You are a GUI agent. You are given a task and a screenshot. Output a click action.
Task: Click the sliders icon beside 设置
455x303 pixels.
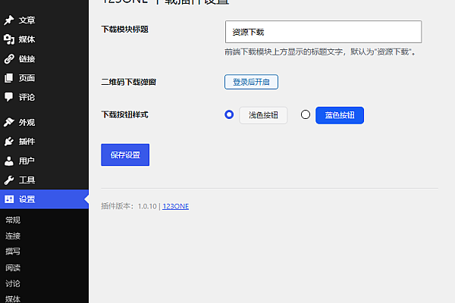point(9,199)
